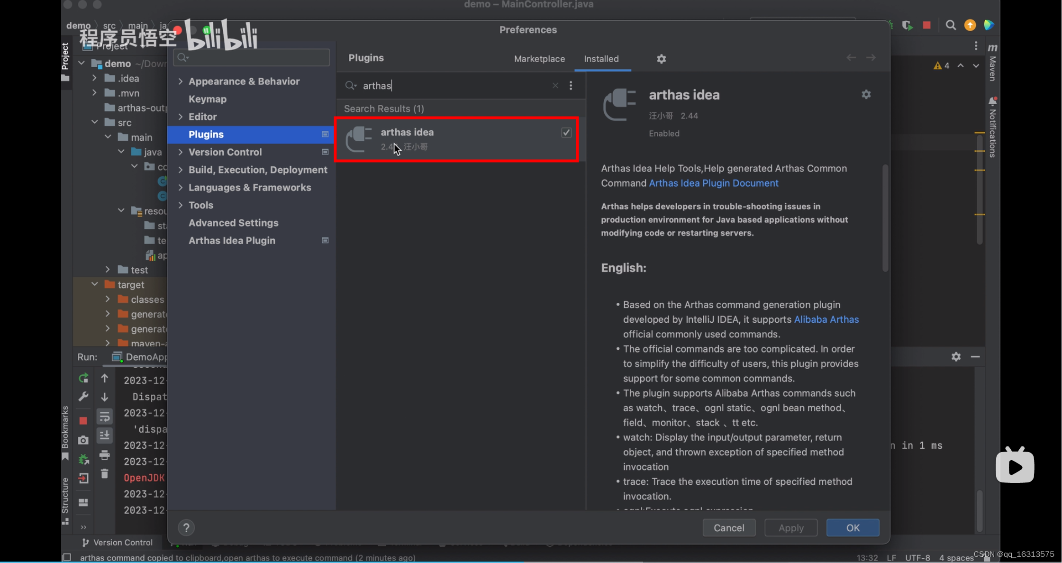Toggle the arthas idea plugin enabled checkbox
Image resolution: width=1062 pixels, height=563 pixels.
pyautogui.click(x=566, y=133)
